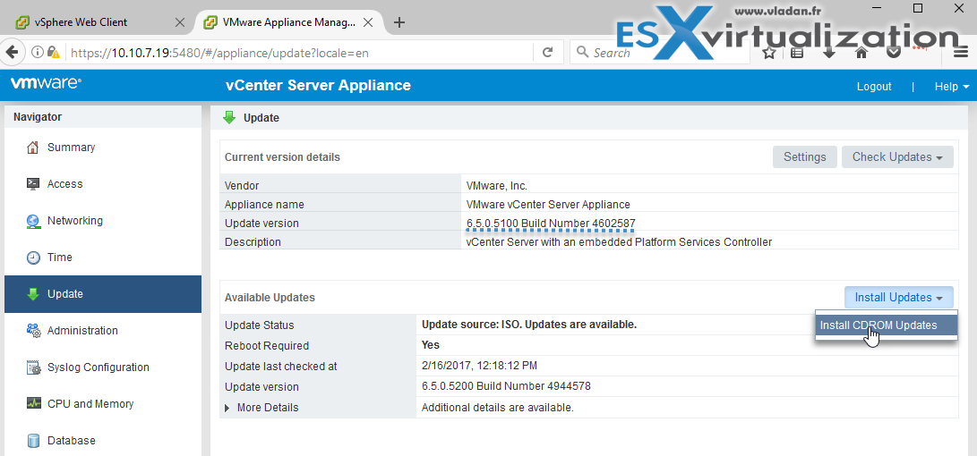Image resolution: width=977 pixels, height=456 pixels.
Task: Collapse the Install Updates dropdown button
Action: (898, 298)
